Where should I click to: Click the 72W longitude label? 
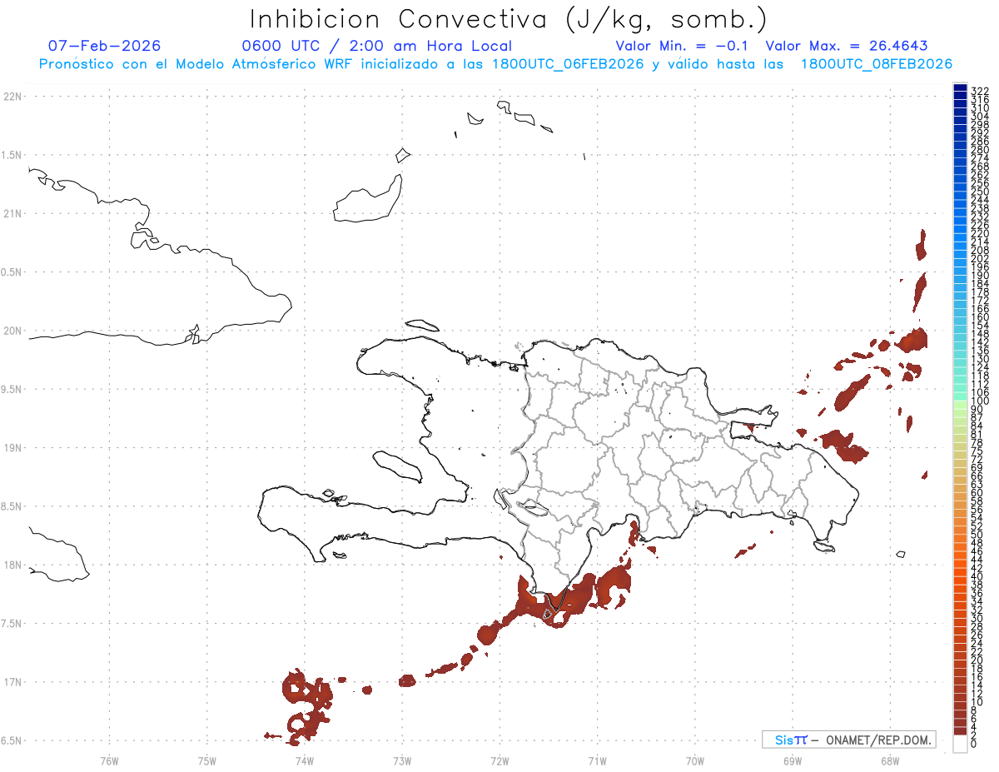pos(500,760)
